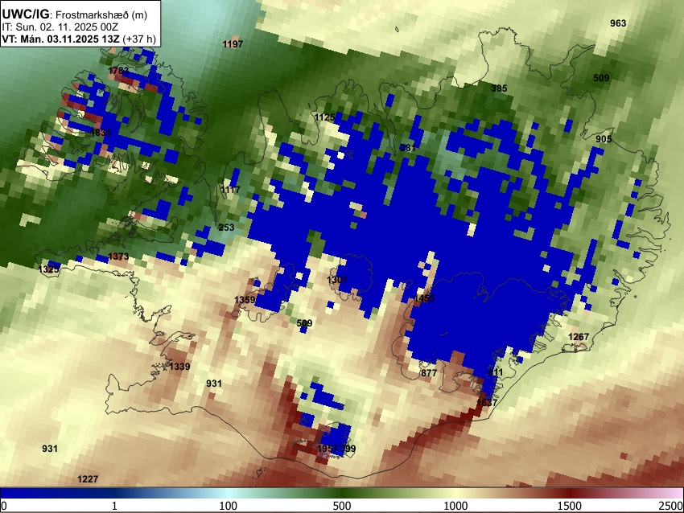Click the map value 963
684x513 pixels.
pyautogui.click(x=618, y=23)
